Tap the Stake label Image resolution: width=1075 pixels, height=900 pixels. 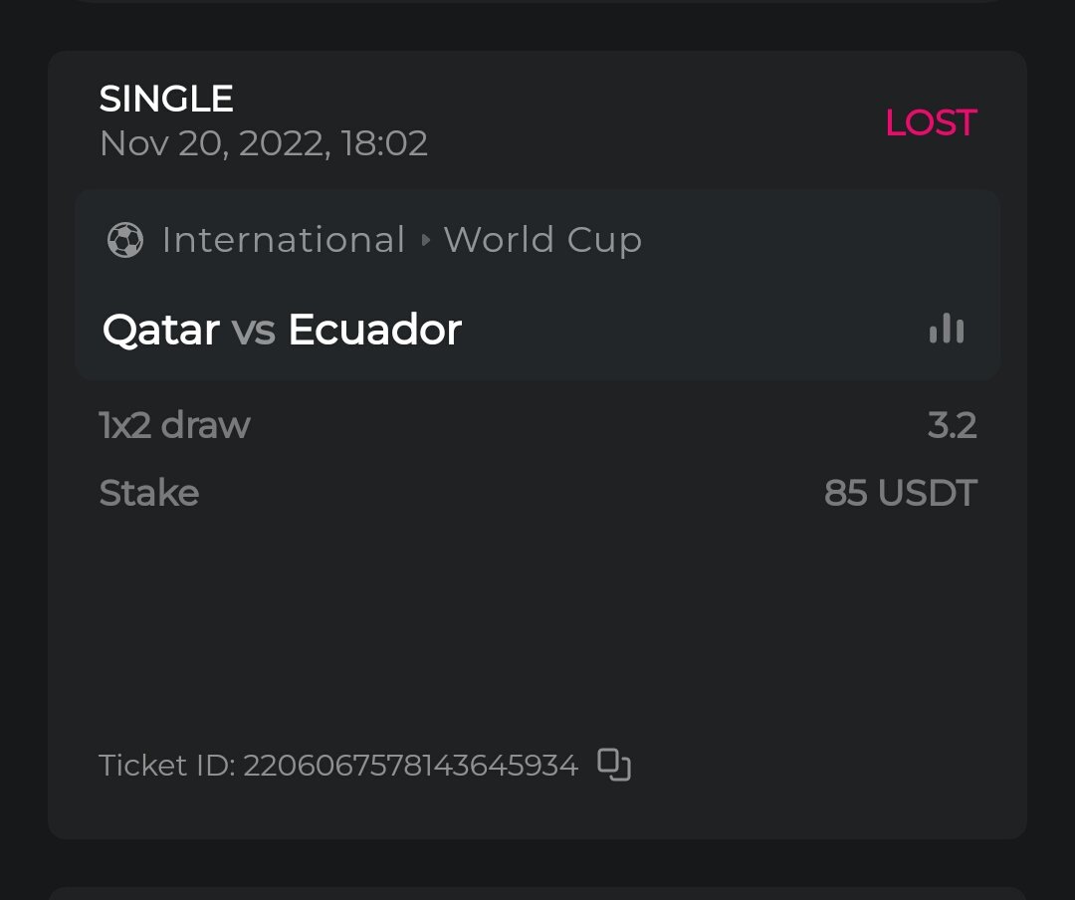click(149, 493)
